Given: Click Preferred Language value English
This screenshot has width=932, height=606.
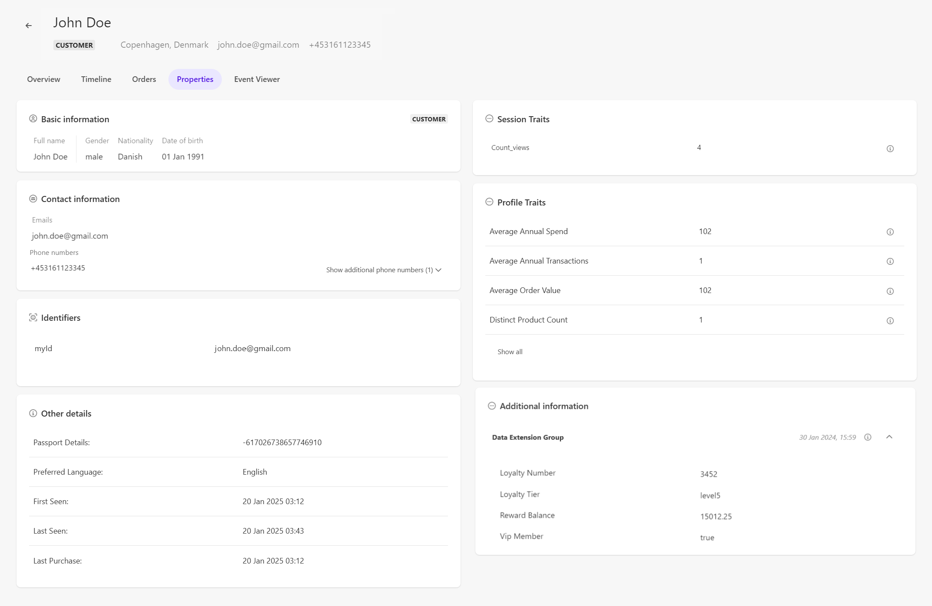Looking at the screenshot, I should [255, 472].
